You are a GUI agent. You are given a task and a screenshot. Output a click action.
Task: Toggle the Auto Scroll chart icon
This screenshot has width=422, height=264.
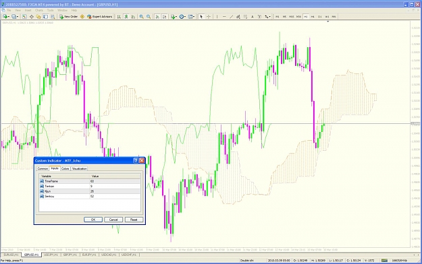(157, 17)
